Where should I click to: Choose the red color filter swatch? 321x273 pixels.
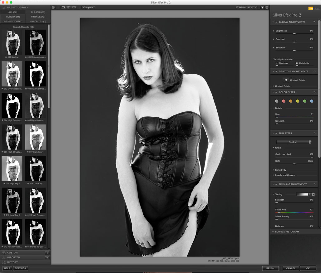point(284,101)
